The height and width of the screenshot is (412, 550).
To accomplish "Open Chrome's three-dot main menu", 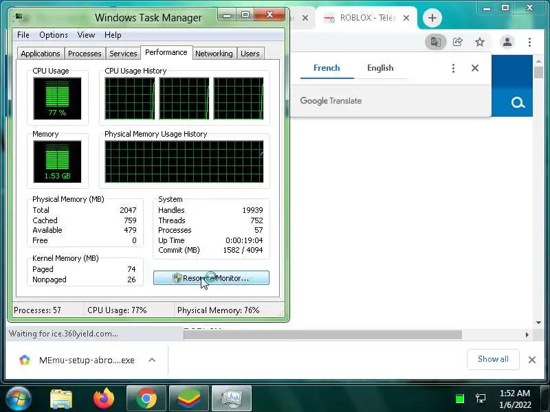I will point(529,42).
